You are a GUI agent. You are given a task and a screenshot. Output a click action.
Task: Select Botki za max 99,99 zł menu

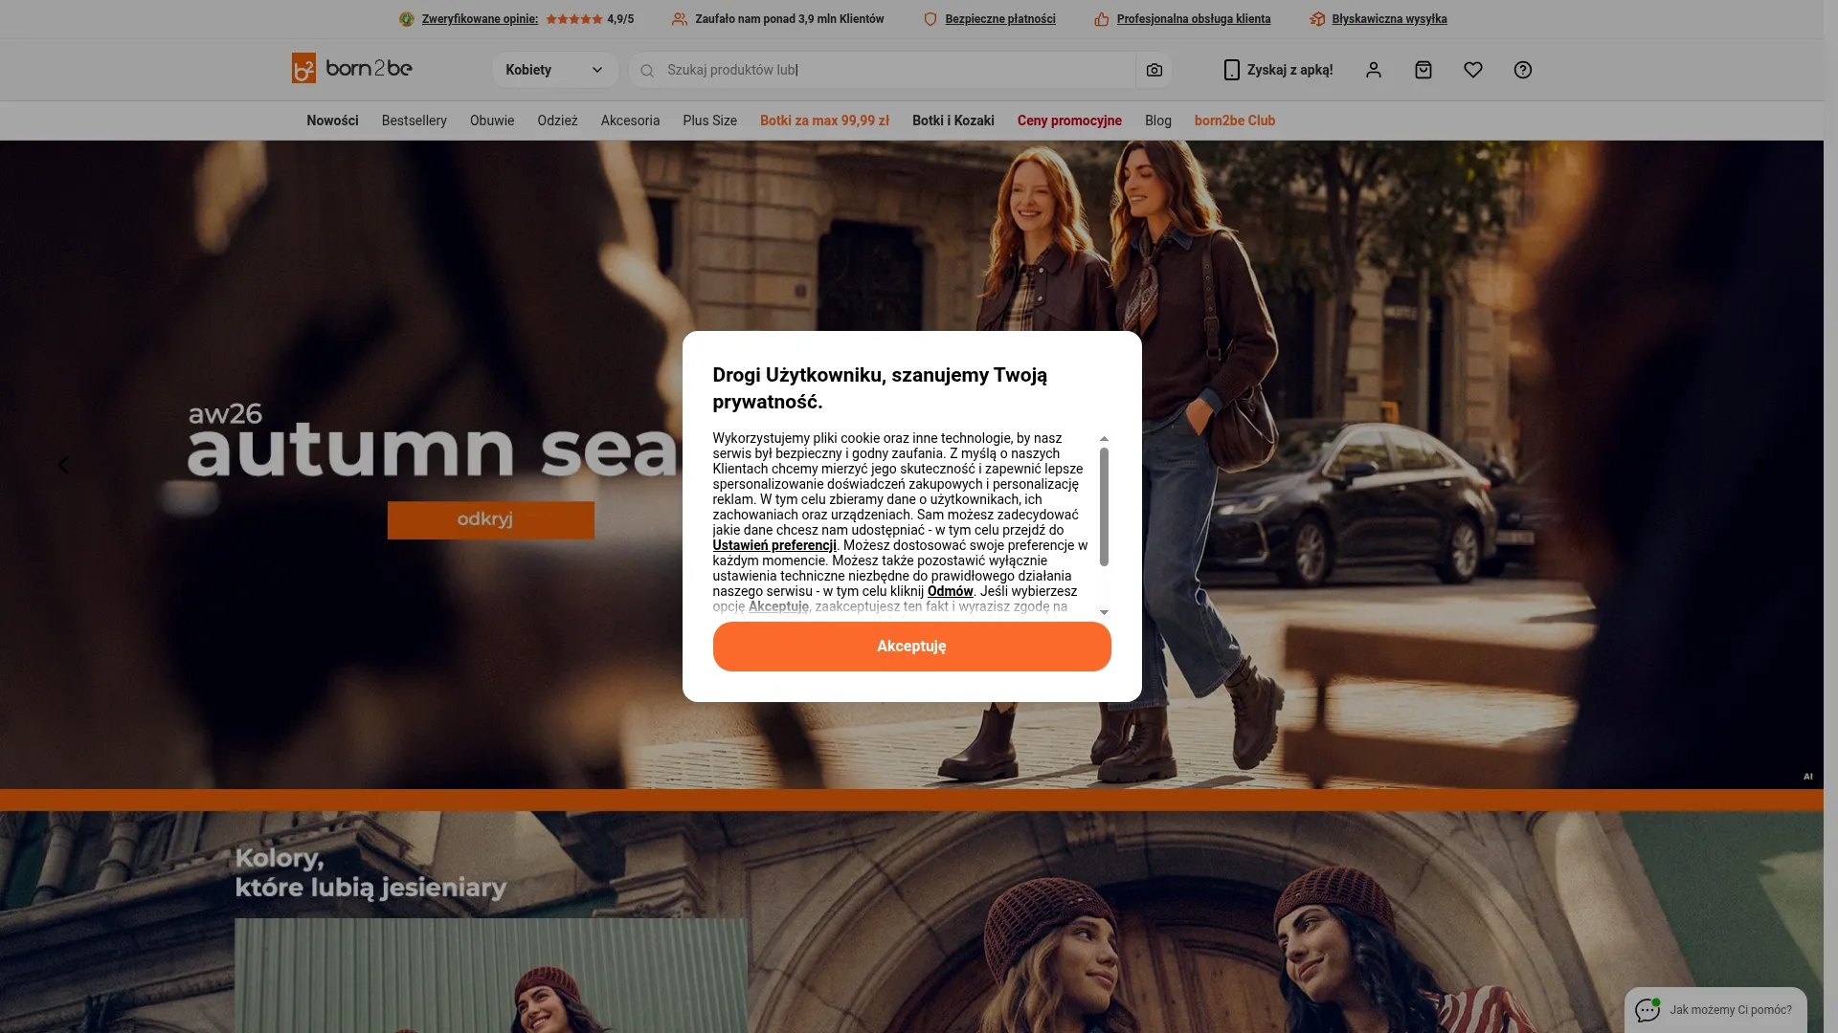pyautogui.click(x=824, y=121)
